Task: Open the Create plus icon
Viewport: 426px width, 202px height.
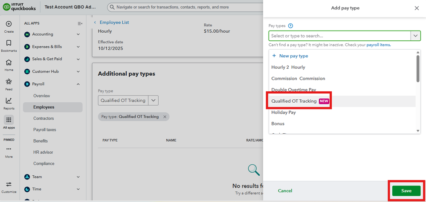Action: click(9, 24)
